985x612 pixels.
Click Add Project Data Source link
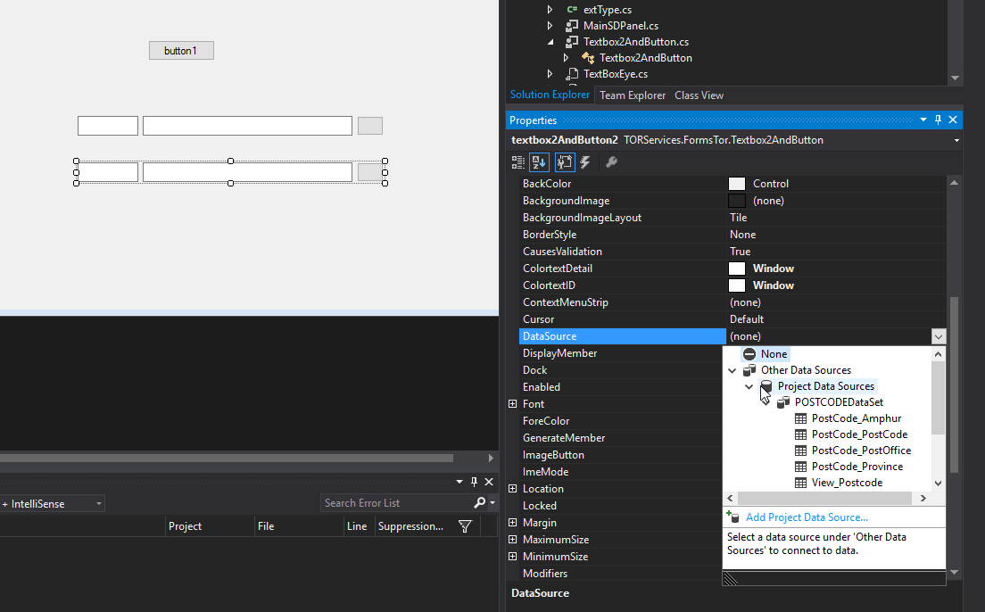click(x=807, y=517)
